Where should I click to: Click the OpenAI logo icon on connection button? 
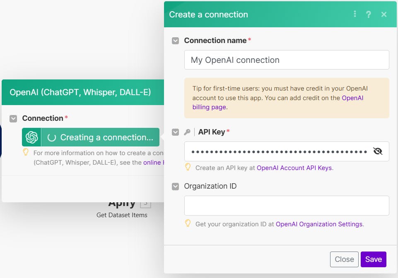31,137
